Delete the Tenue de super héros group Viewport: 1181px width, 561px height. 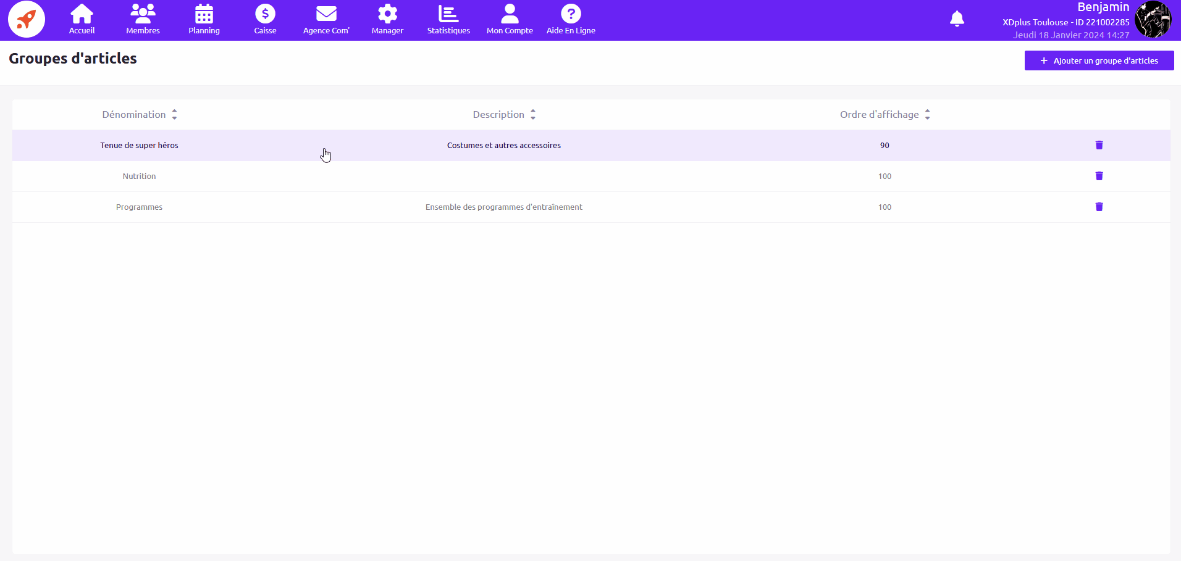[x=1099, y=145]
